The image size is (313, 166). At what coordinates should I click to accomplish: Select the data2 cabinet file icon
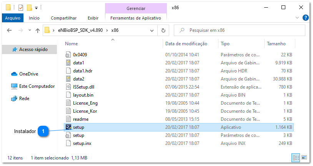point(68,79)
